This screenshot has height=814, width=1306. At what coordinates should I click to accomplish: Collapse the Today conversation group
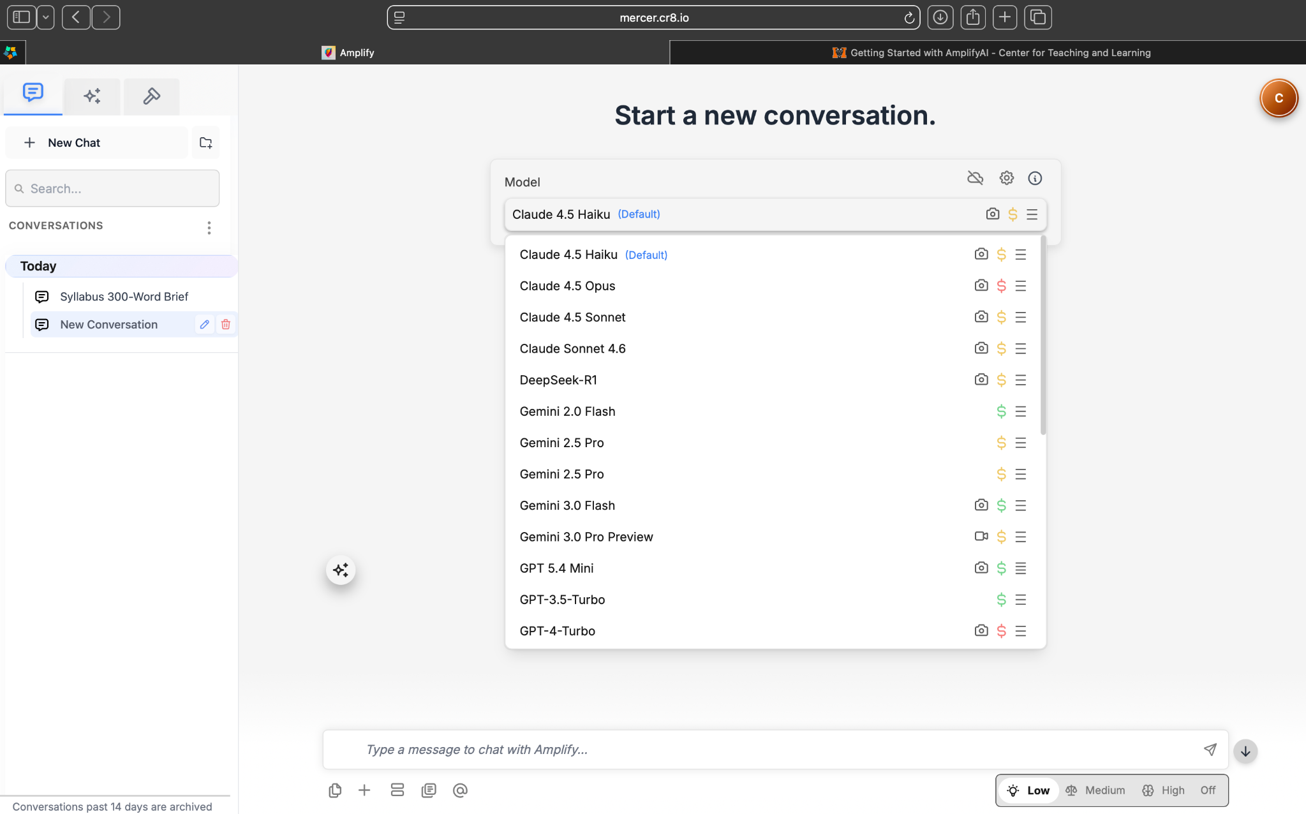[x=121, y=266]
